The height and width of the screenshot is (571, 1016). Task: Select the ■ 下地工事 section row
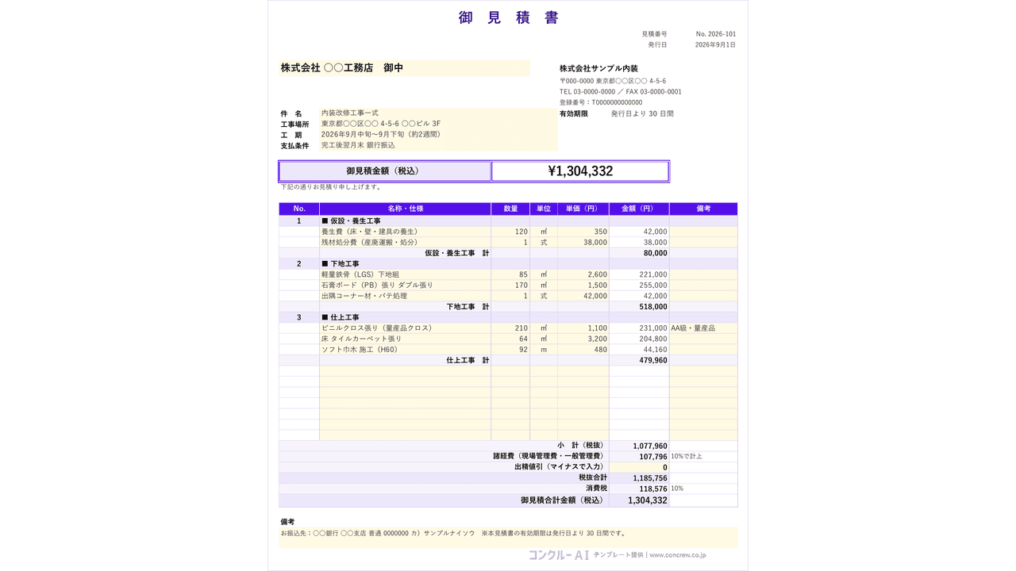pyautogui.click(x=508, y=264)
